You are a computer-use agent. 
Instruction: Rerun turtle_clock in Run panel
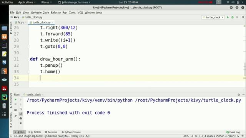click(15, 100)
